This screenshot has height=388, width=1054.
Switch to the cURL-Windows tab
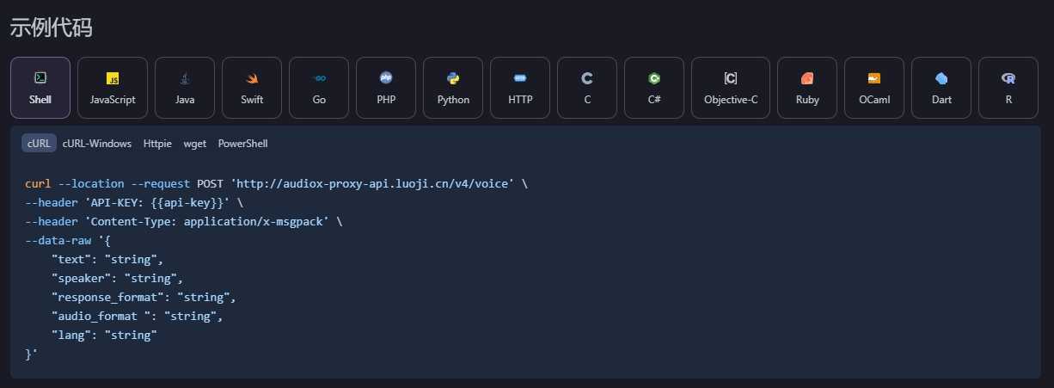pos(97,144)
